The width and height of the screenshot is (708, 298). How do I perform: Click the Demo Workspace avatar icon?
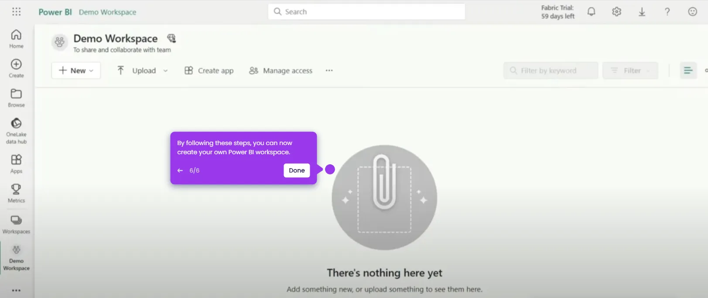coord(60,42)
